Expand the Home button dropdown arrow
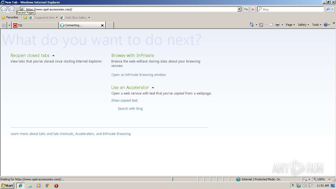336x189 pixels. coord(256,25)
